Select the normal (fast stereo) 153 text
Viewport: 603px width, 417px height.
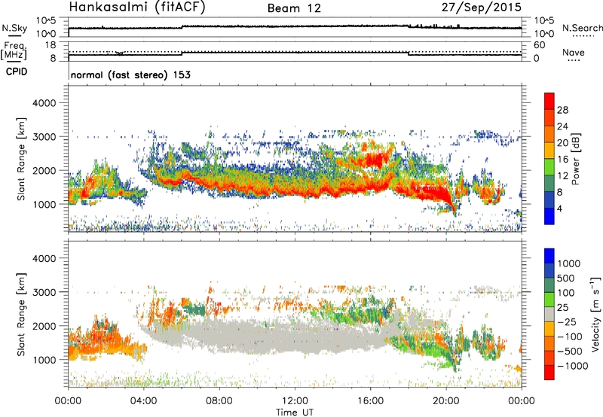130,75
